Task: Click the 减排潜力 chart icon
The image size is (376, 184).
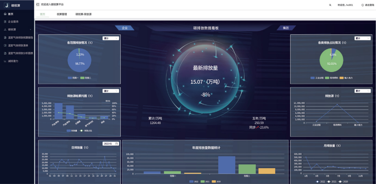Action: point(5,61)
